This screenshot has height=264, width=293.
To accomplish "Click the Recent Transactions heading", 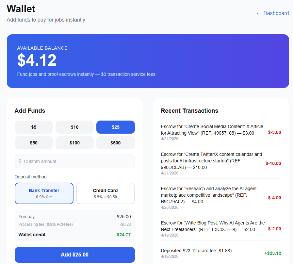I will [189, 111].
